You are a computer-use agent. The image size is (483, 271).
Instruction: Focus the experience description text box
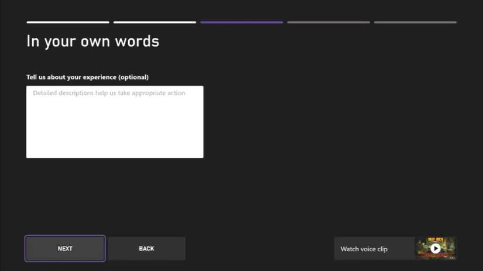tap(115, 122)
